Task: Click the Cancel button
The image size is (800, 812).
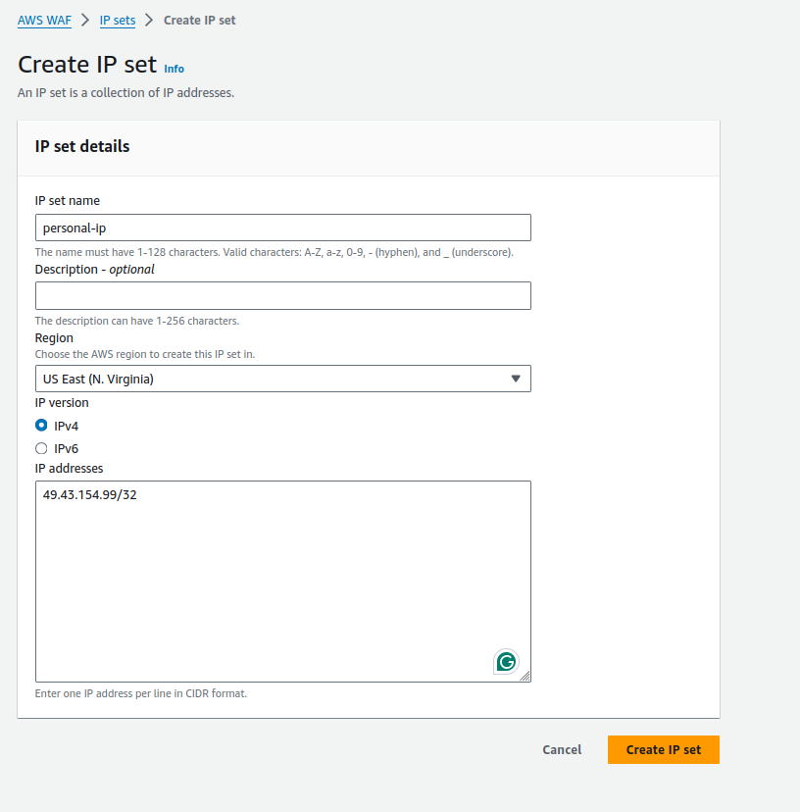Action: coord(562,749)
